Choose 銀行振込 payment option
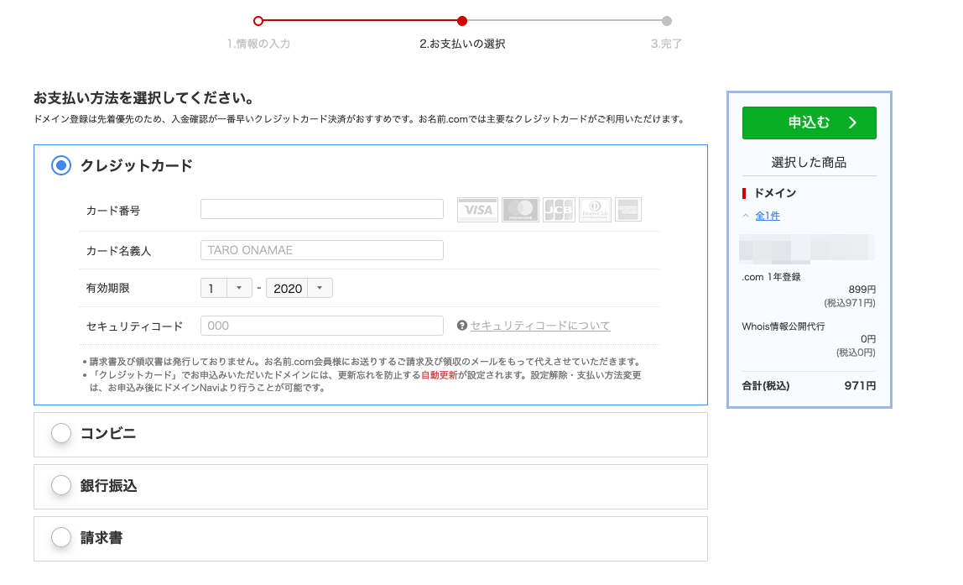This screenshot has height=585, width=963. [x=60, y=486]
